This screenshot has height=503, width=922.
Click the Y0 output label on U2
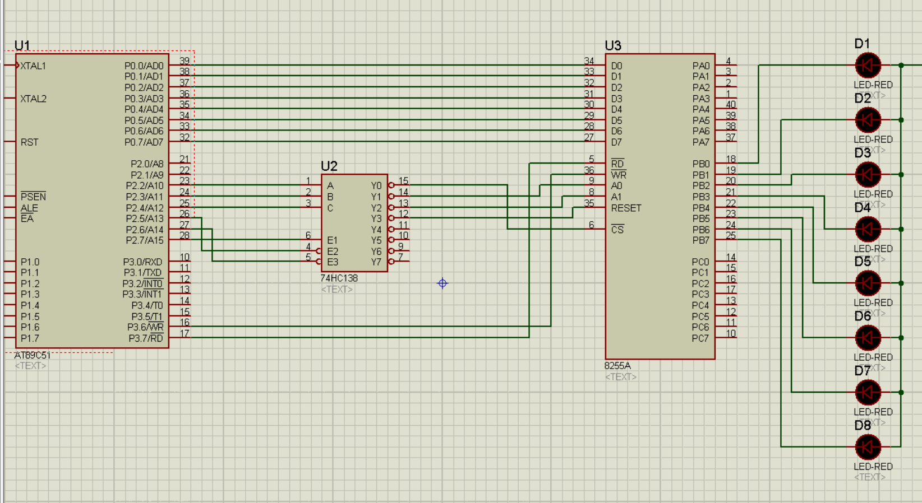coord(376,186)
